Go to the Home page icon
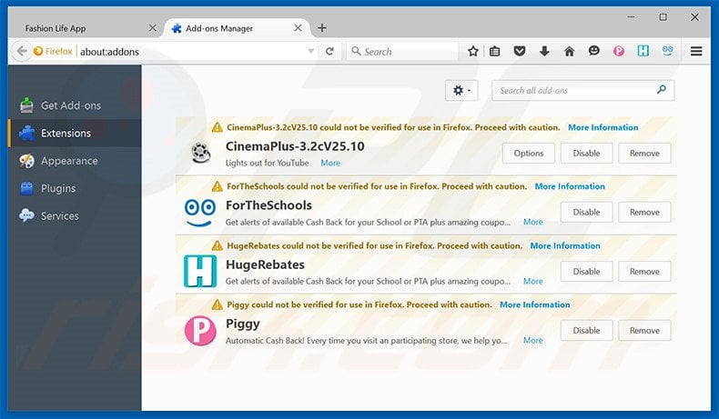Image resolution: width=719 pixels, height=419 pixels. click(x=569, y=51)
